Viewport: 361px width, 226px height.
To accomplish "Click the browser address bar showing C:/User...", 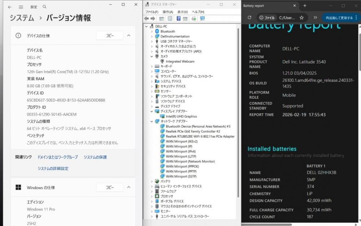I will [287, 18].
